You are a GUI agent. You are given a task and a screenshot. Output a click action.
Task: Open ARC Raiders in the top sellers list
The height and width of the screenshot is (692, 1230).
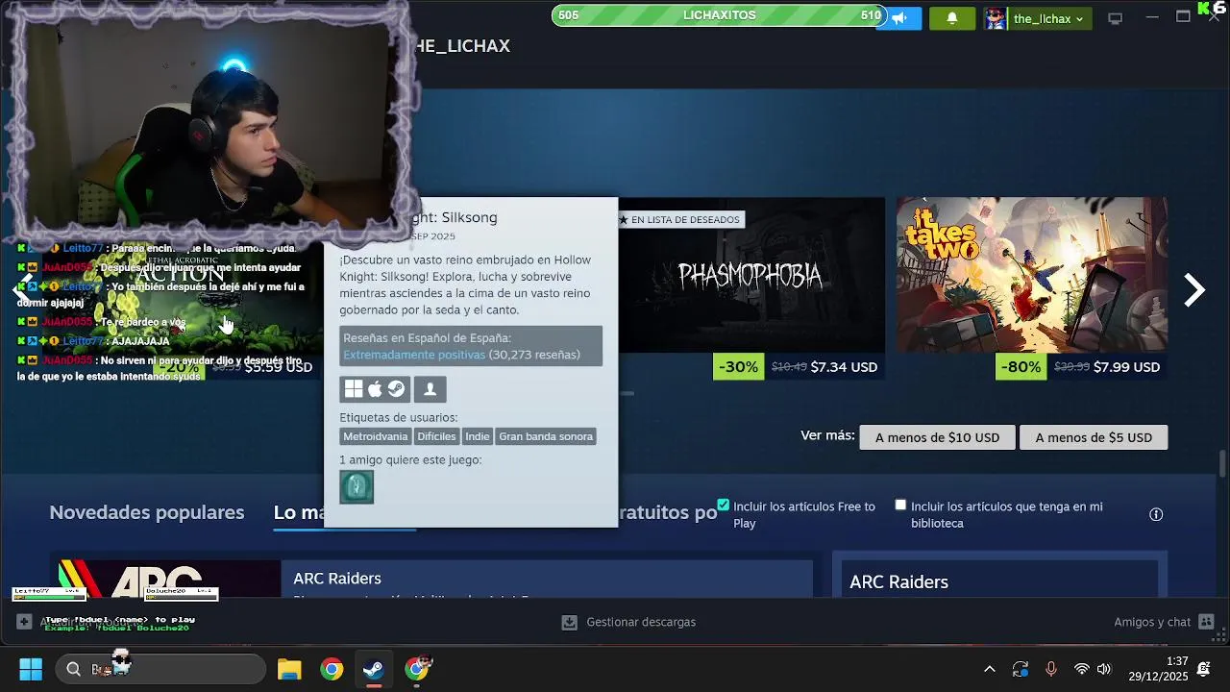point(431,579)
